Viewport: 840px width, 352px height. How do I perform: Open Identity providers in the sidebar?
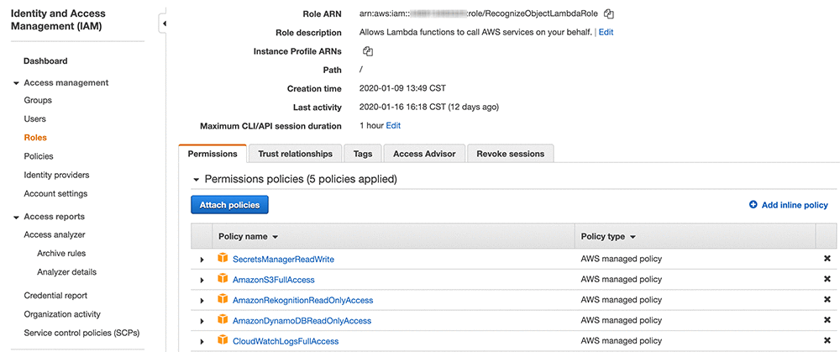click(x=57, y=176)
